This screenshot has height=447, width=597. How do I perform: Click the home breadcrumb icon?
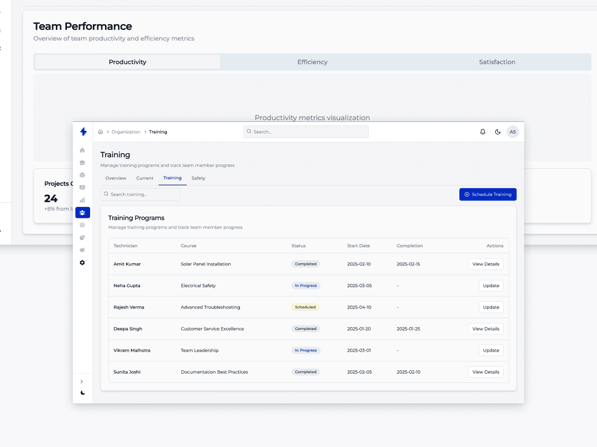[101, 132]
